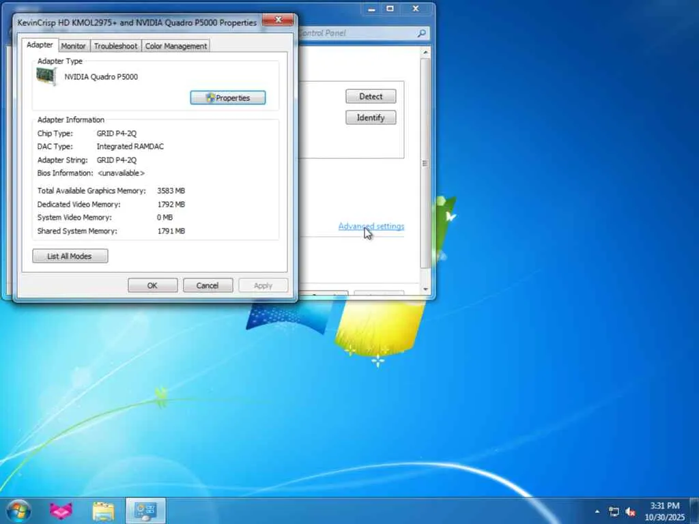The width and height of the screenshot is (699, 524).
Task: Open the taskbar clock showing 3:31 PM
Action: [664, 511]
